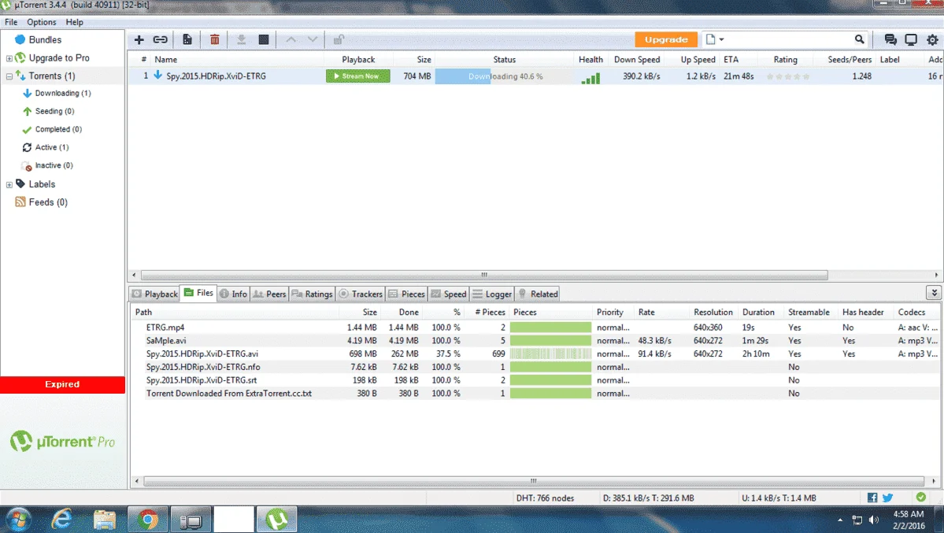Click the Downloading 40.6 % progress bar
This screenshot has height=533, width=944.
(505, 76)
